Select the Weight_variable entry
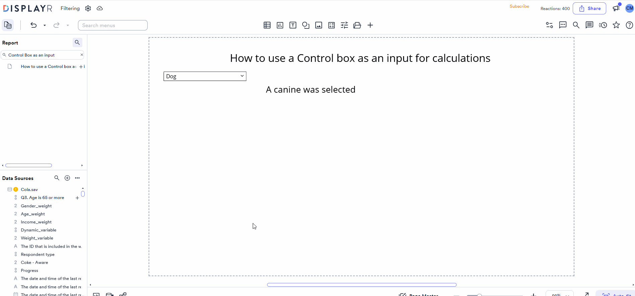The width and height of the screenshot is (635, 296). pyautogui.click(x=37, y=238)
